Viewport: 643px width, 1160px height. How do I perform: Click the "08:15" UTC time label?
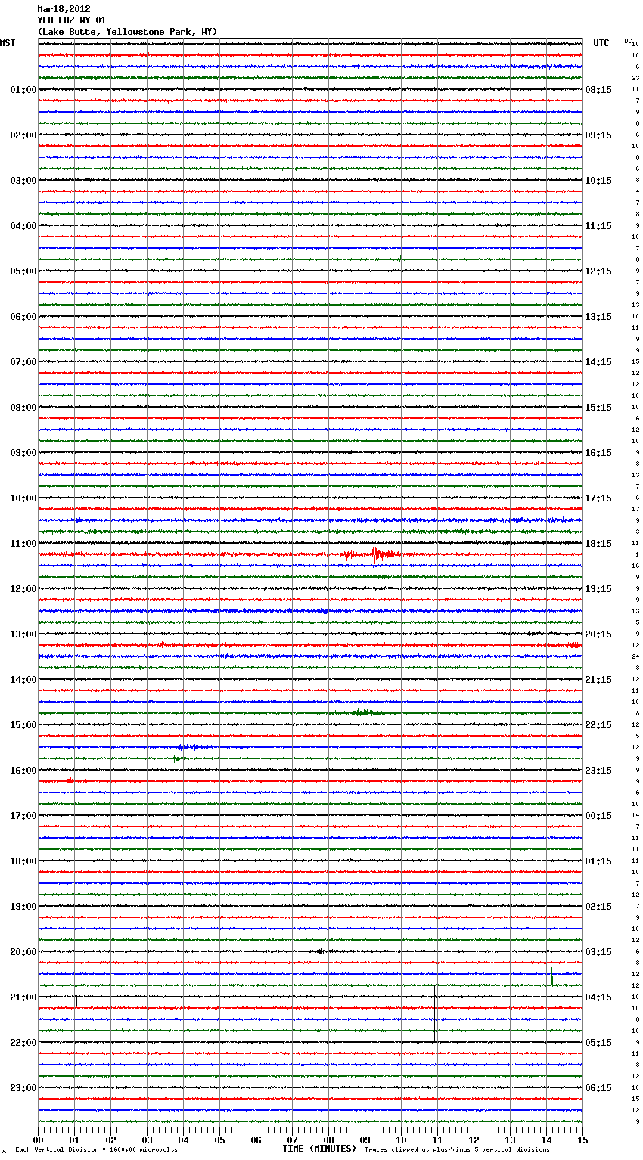598,90
